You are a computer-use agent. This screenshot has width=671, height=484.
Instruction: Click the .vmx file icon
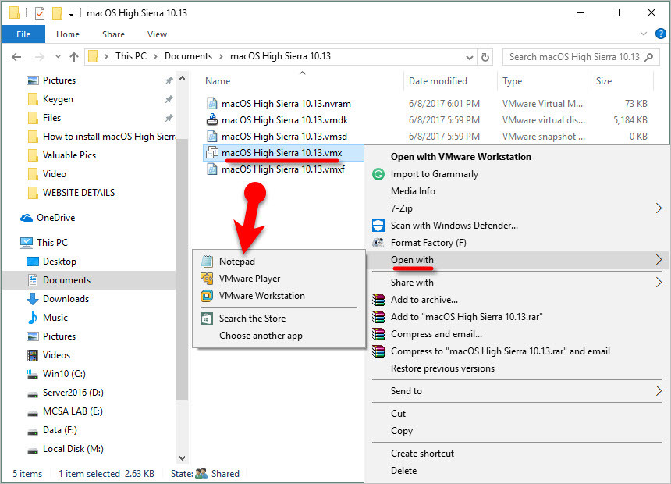point(211,152)
